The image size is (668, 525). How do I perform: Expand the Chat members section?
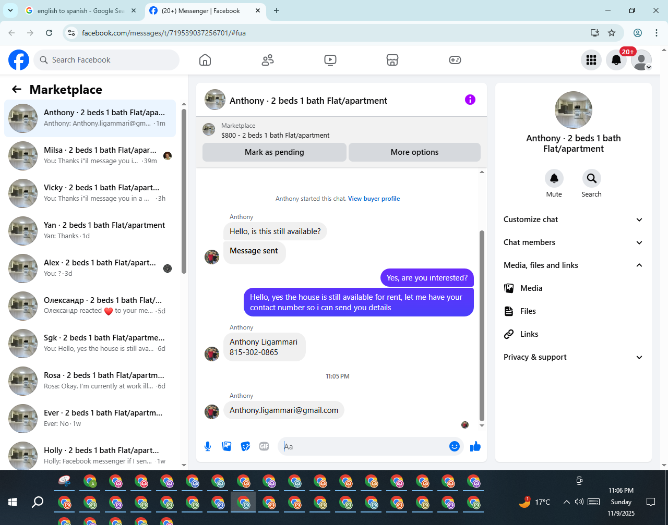574,242
